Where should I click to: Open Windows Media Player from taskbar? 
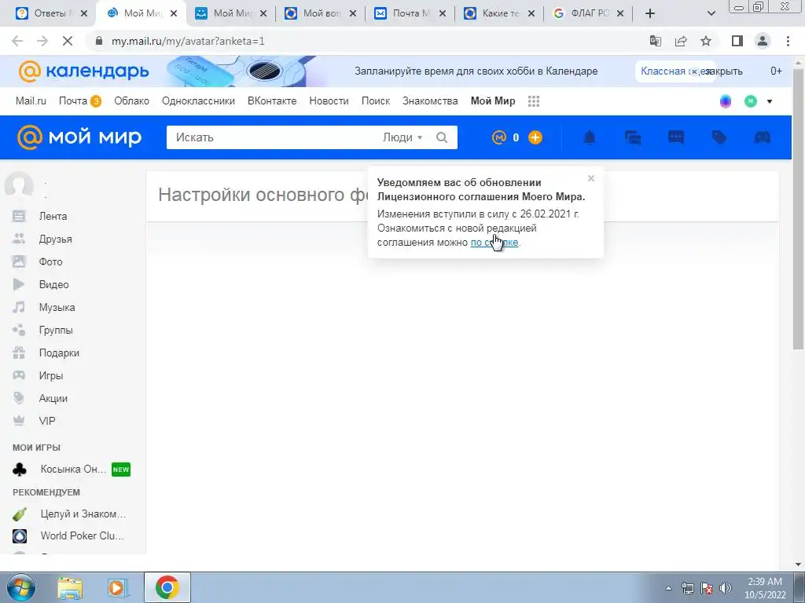pyautogui.click(x=118, y=588)
